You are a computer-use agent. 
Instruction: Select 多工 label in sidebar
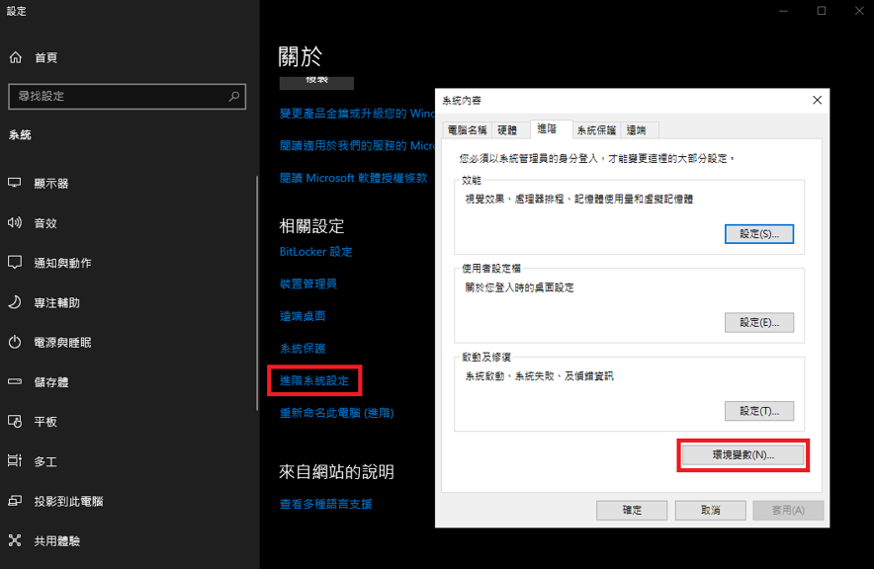point(45,461)
